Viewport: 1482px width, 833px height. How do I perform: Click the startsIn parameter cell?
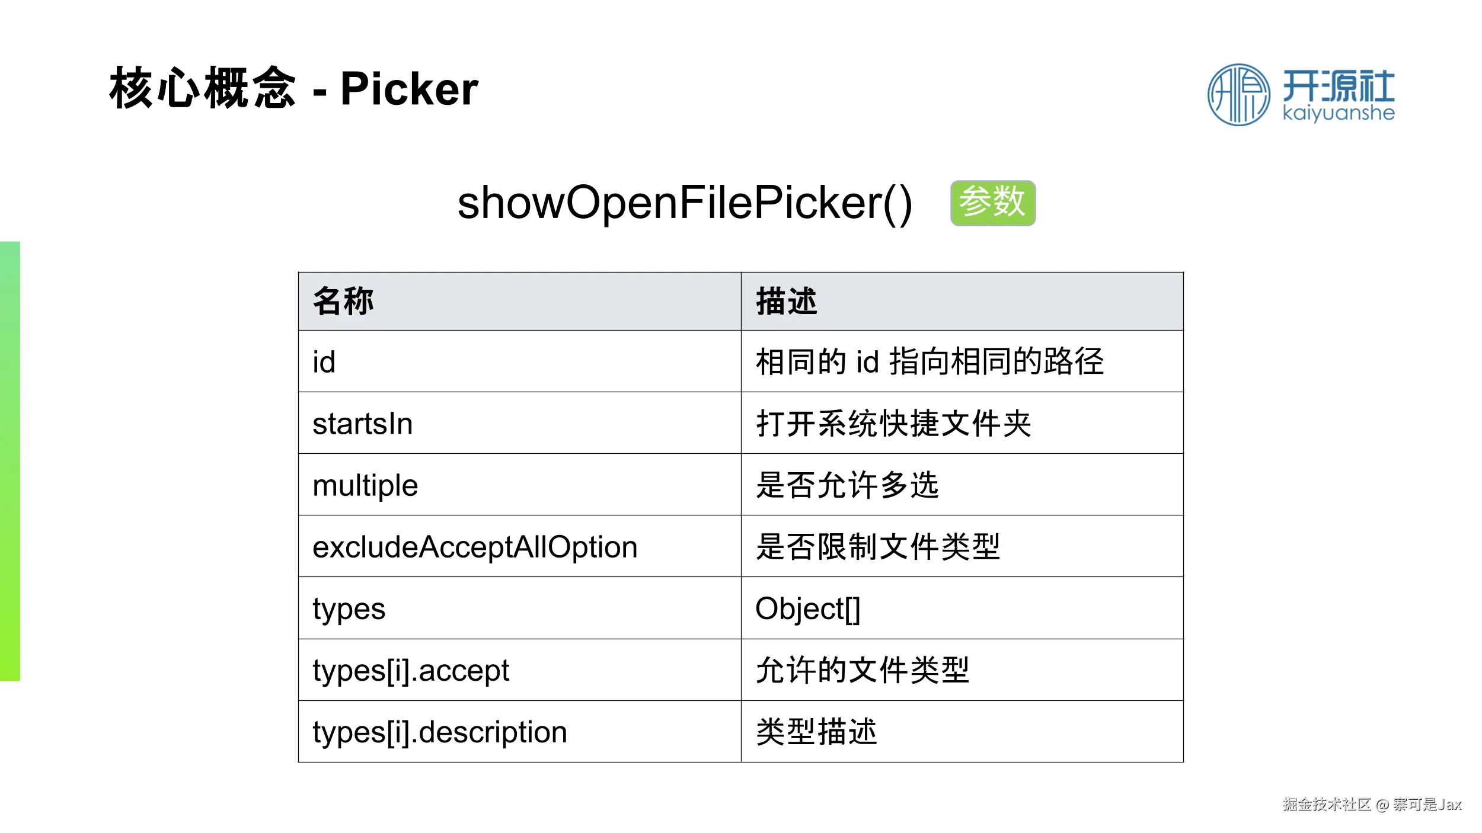pos(519,422)
